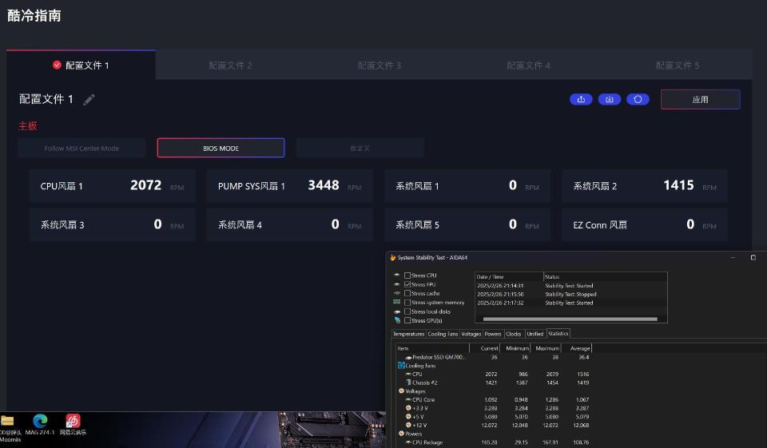Screen dimensions: 767x448
Task: Enable the Stress GPU(s) checkbox
Action: pos(407,320)
